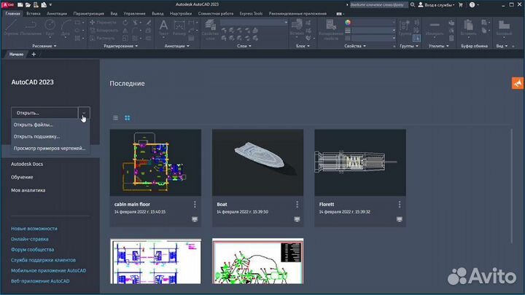This screenshot has height=295, width=525.
Task: Expand the Редактирование panel
Action: 120,46
